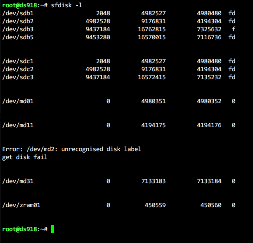Click the value 4980352 in md01 row
The width and height of the screenshot is (253, 243).
[209, 102]
